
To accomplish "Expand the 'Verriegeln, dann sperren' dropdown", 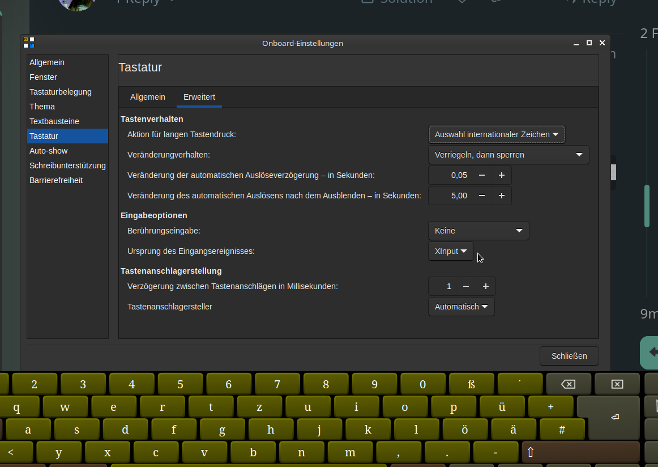I will (508, 155).
